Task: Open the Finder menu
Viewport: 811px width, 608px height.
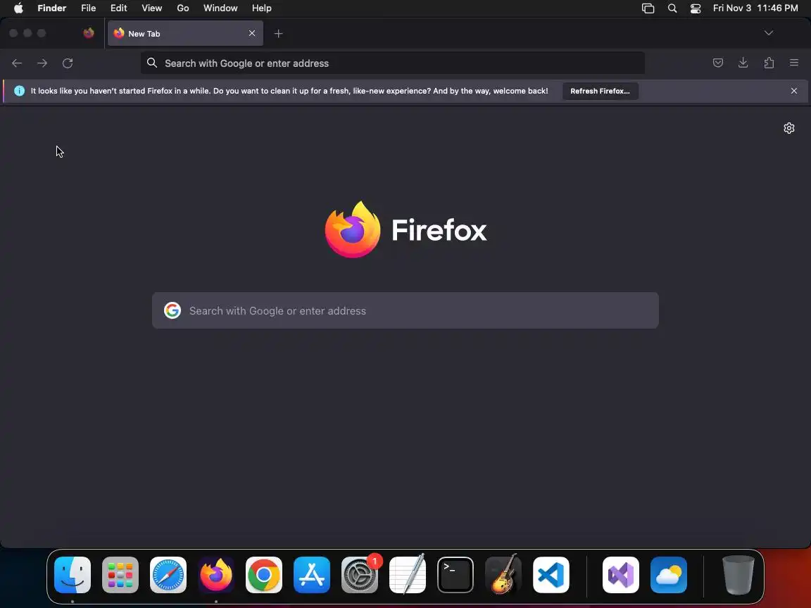Action: click(51, 8)
